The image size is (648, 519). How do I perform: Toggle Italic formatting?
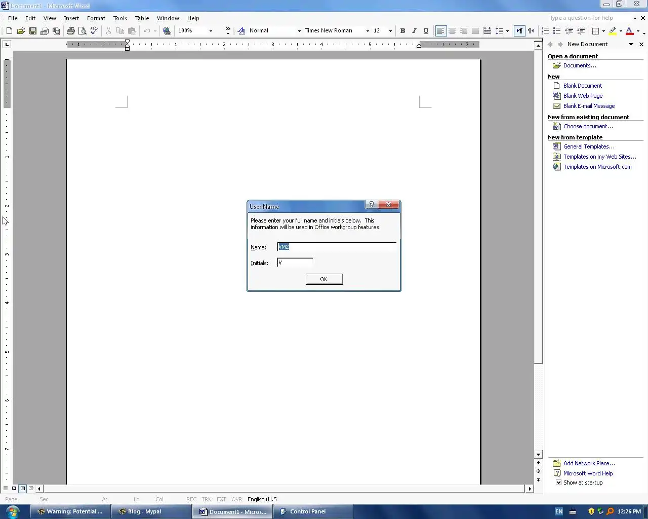tap(414, 31)
